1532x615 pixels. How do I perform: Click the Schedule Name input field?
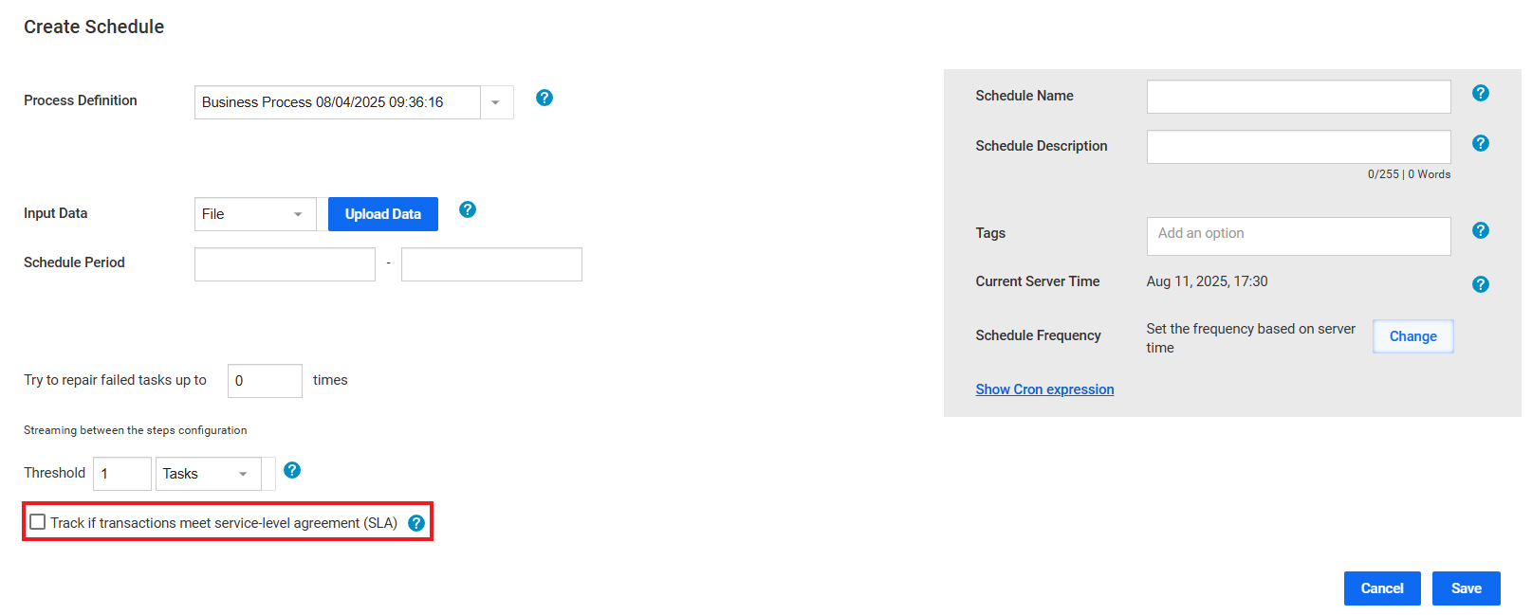click(x=1299, y=97)
